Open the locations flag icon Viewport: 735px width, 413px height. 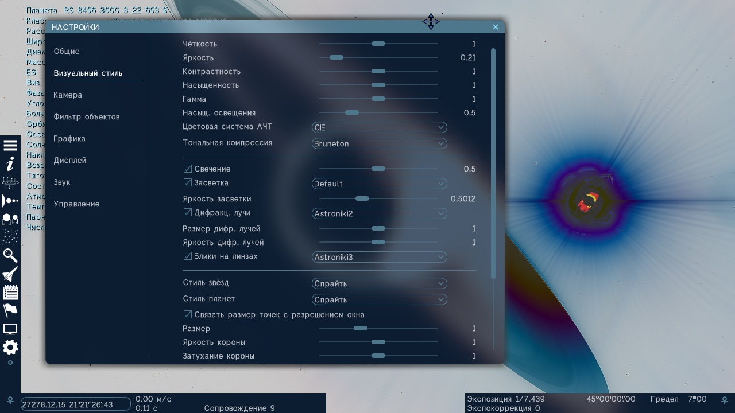(10, 311)
